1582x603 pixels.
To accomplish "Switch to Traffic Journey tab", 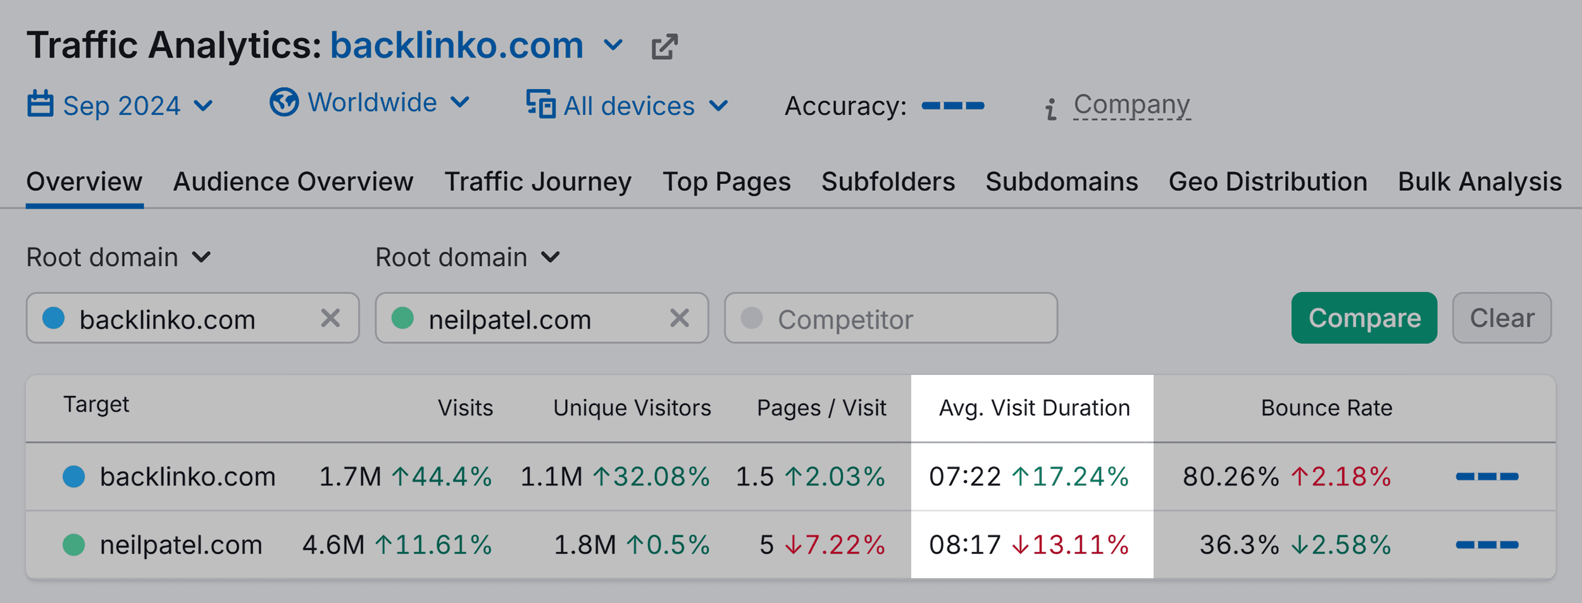I will click(538, 182).
